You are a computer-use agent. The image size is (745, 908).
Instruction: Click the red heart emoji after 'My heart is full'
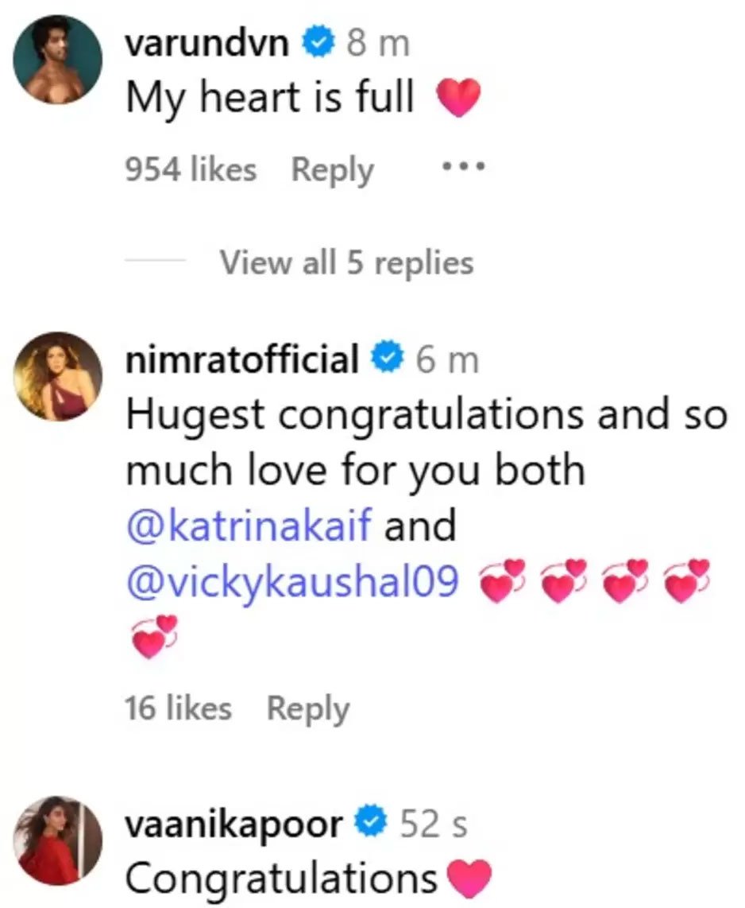[458, 99]
